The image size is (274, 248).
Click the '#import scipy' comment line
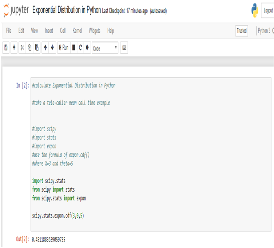(x=44, y=129)
